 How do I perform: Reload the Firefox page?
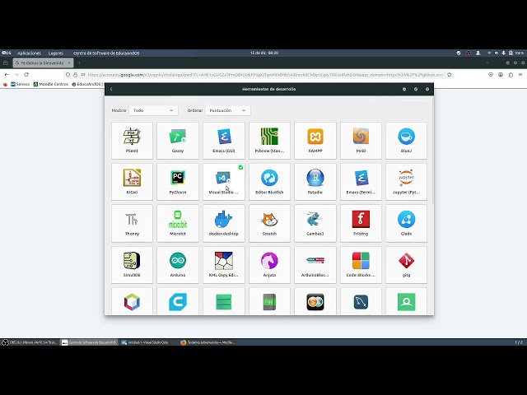[26, 75]
